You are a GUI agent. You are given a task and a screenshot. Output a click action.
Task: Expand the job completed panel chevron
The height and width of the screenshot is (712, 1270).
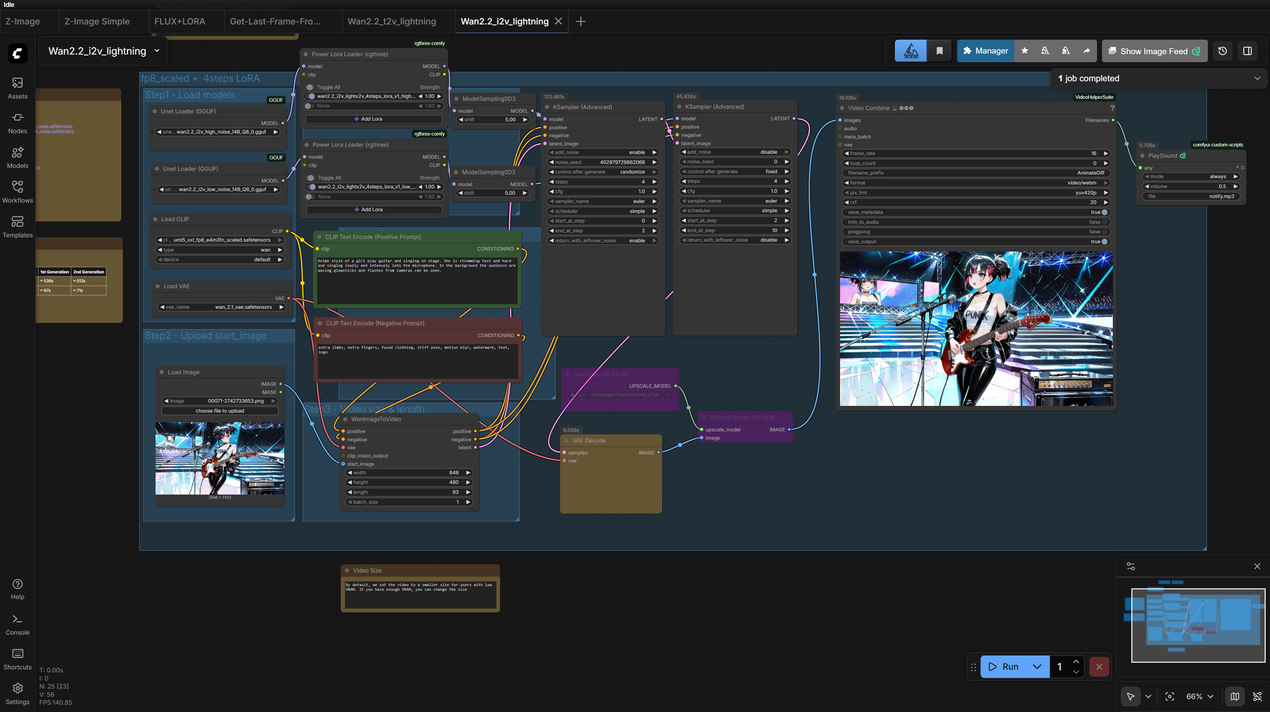click(1257, 78)
